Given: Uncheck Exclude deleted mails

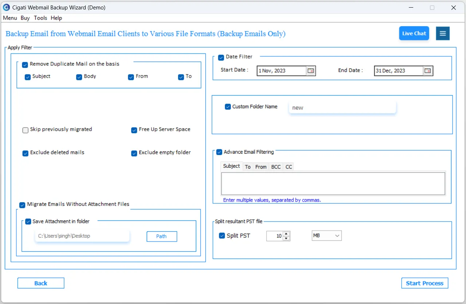Looking at the screenshot, I should [x=25, y=153].
